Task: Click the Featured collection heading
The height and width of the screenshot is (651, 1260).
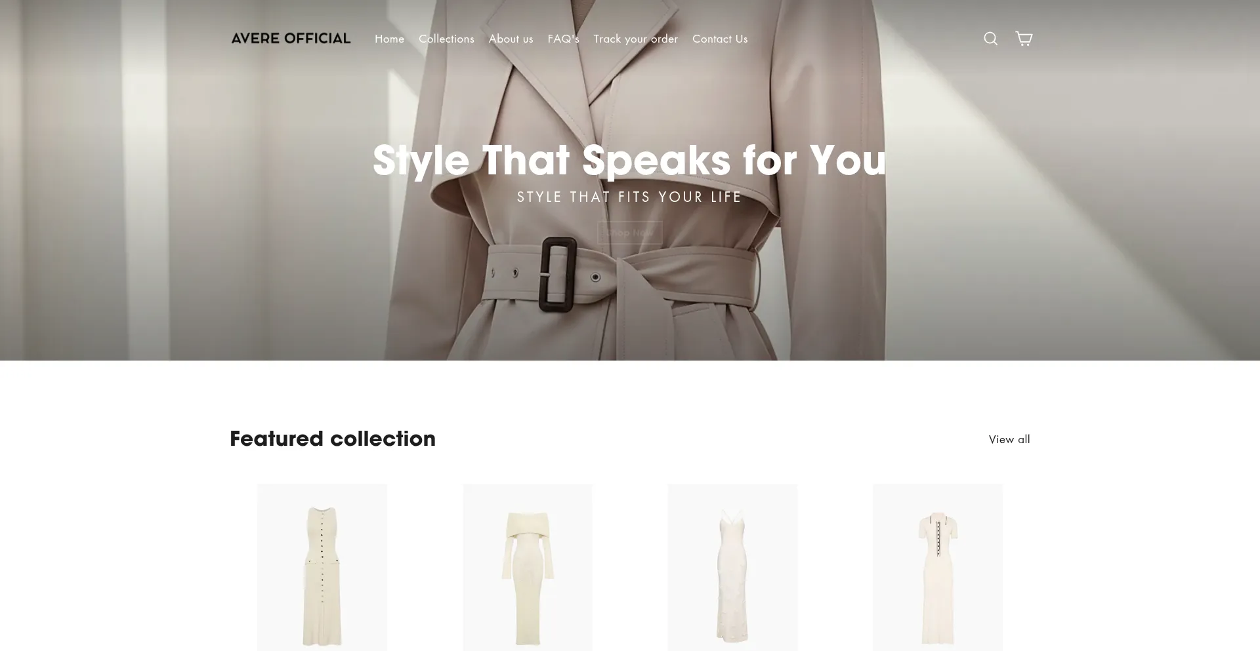Action: [x=333, y=439]
